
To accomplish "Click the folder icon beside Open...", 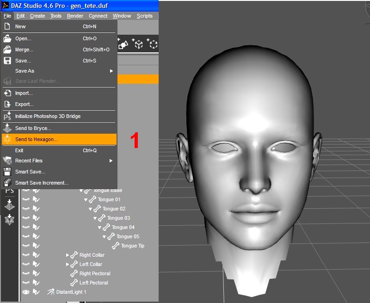I will coord(7,38).
